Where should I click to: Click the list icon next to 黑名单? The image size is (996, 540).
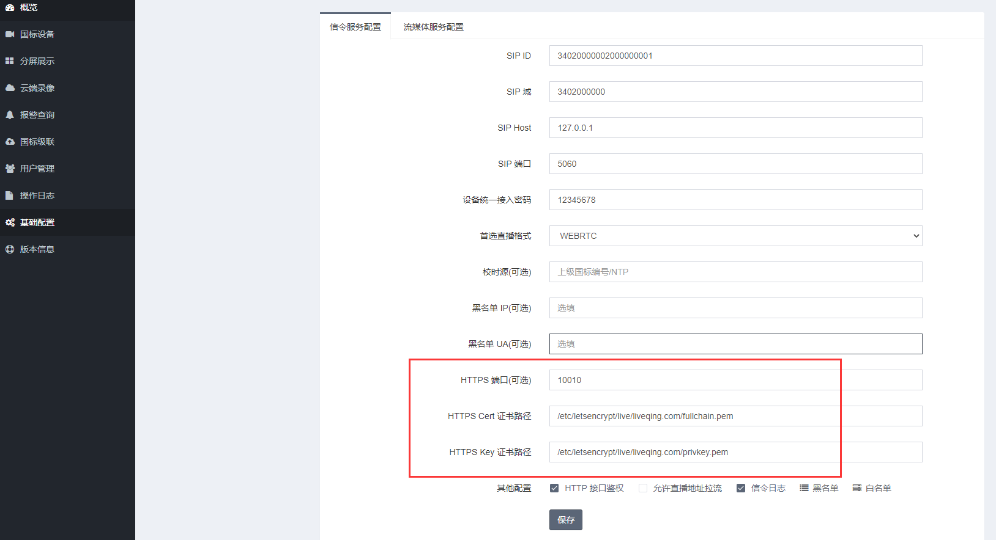[804, 488]
